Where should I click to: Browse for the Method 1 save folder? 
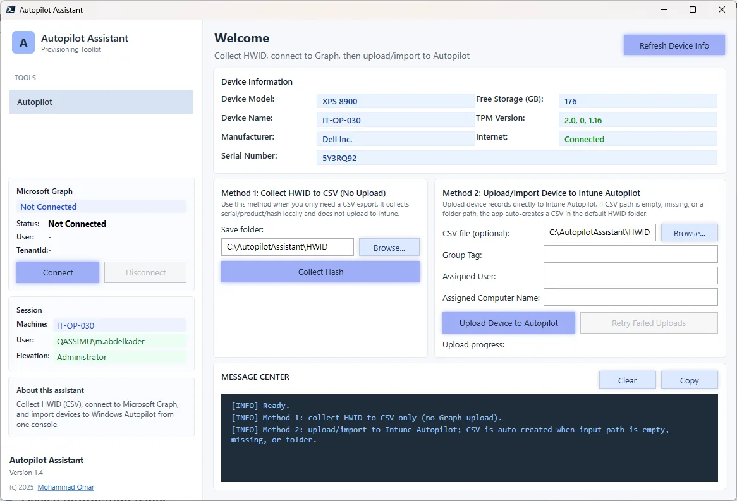pyautogui.click(x=389, y=248)
